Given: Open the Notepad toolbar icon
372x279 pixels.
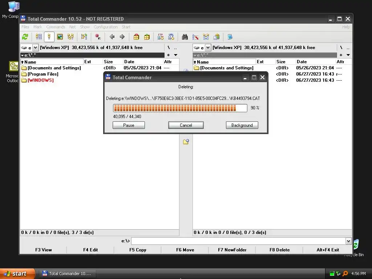Looking at the screenshot, I should (x=230, y=37).
